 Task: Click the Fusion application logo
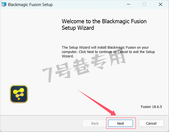(x=19, y=94)
